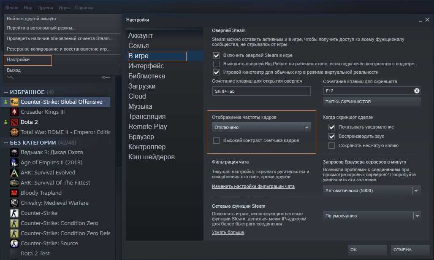Open the Справка menu in menu bar
Screen dimensions: 434x260
(84, 8)
